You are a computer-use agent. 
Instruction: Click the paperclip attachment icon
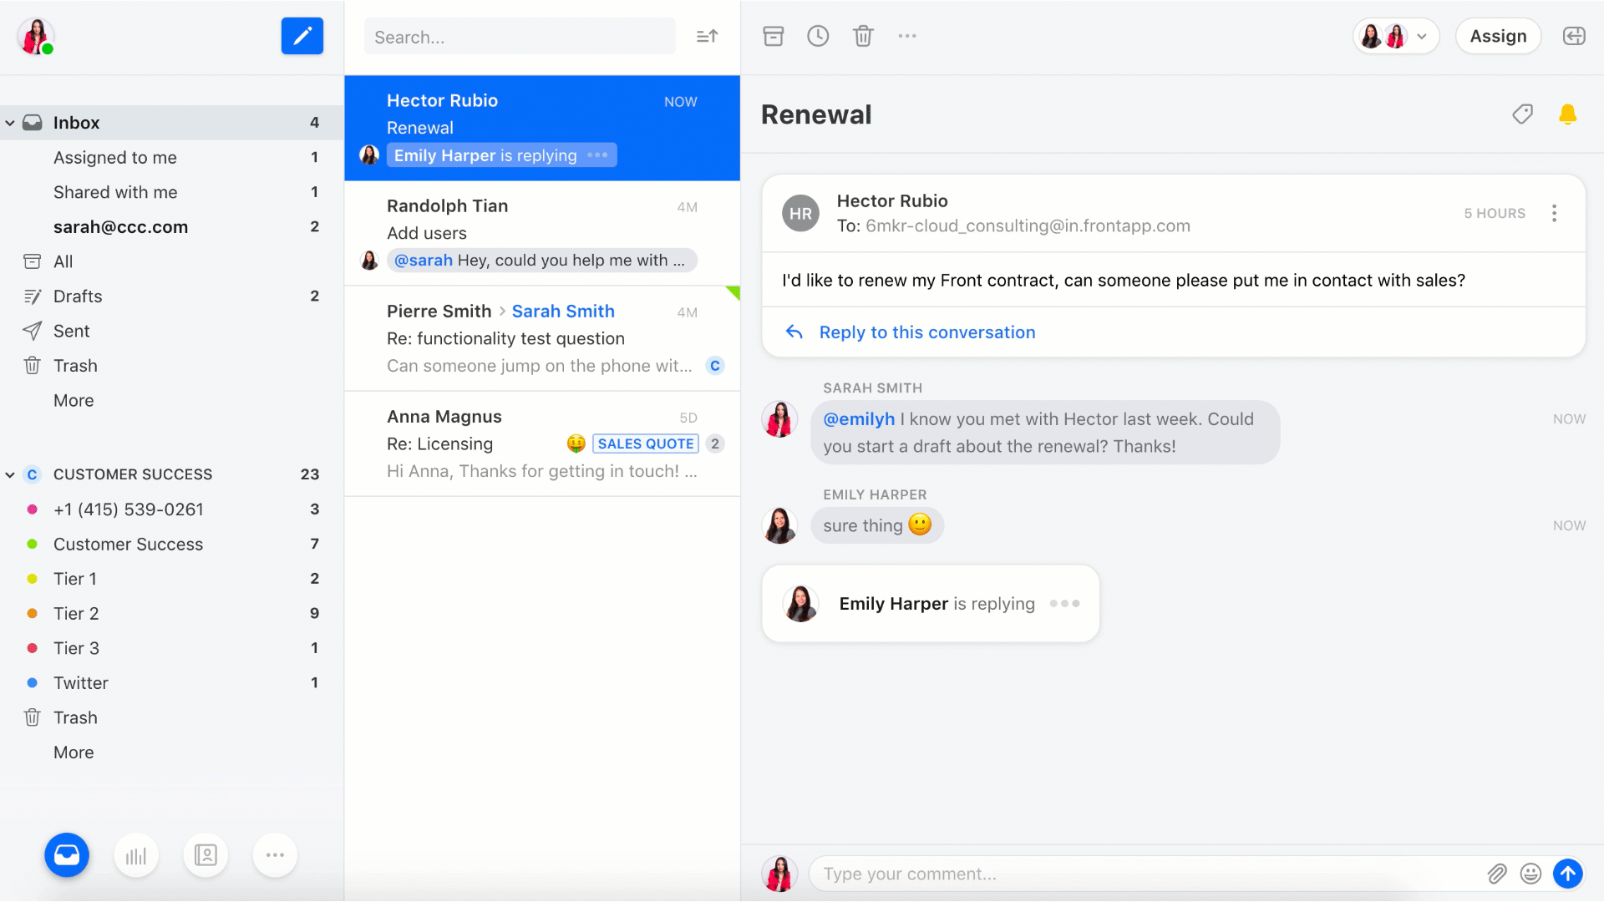1496,874
